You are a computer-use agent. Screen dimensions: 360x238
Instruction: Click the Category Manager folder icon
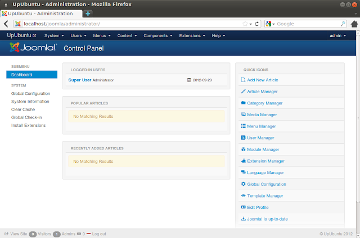[x=244, y=103]
